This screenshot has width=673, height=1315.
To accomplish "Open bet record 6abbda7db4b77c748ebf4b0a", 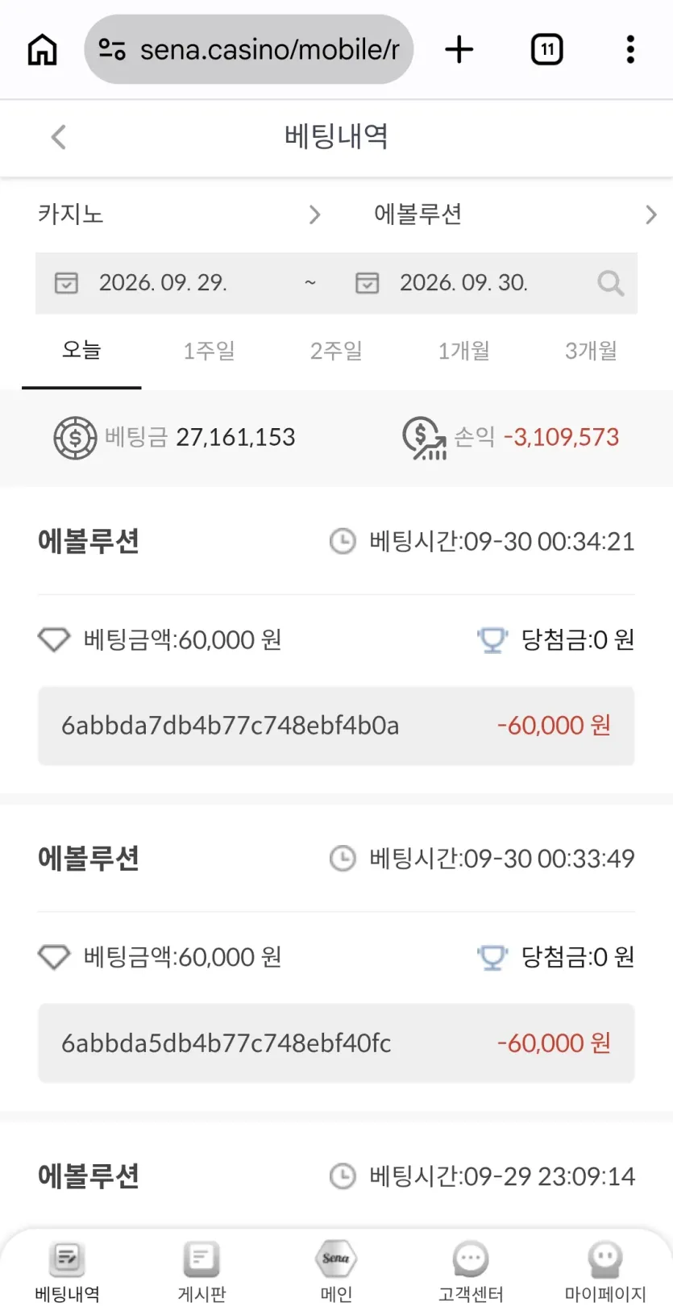I will click(336, 726).
